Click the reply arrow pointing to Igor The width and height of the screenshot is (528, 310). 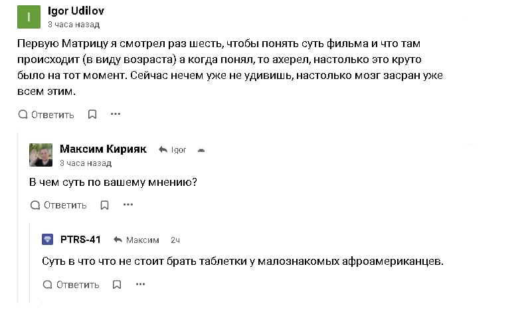[x=162, y=150]
